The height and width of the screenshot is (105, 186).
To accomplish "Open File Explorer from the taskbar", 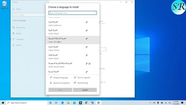I will [68, 103].
